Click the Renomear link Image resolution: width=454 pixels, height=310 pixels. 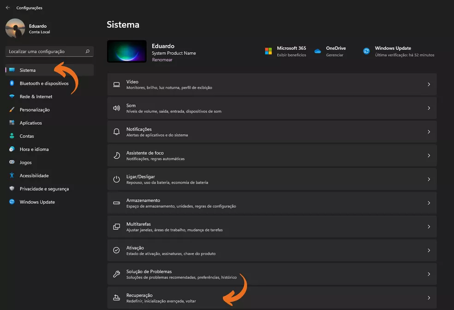162,60
